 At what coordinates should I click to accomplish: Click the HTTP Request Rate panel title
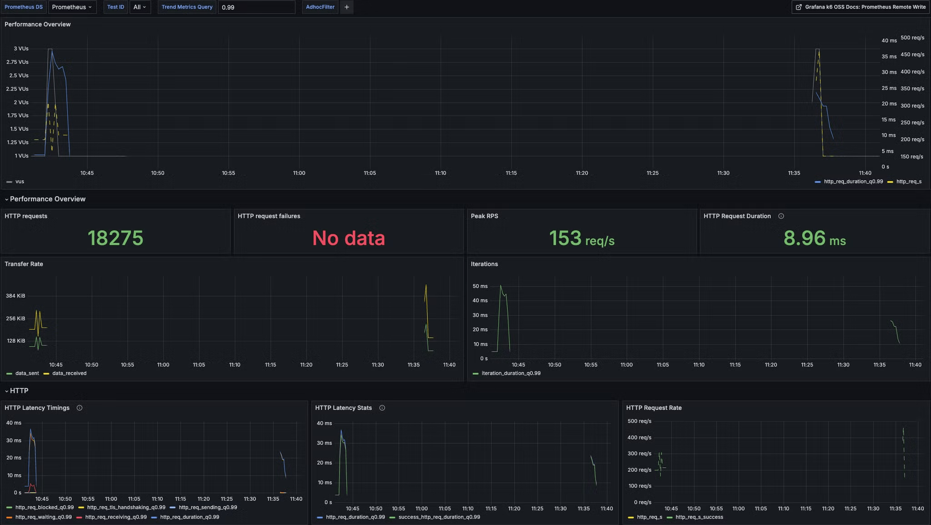tap(654, 408)
